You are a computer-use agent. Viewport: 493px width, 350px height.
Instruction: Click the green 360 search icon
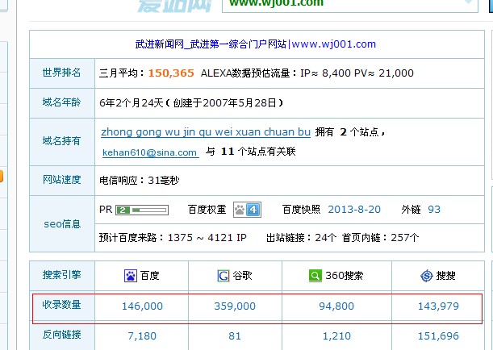[315, 276]
